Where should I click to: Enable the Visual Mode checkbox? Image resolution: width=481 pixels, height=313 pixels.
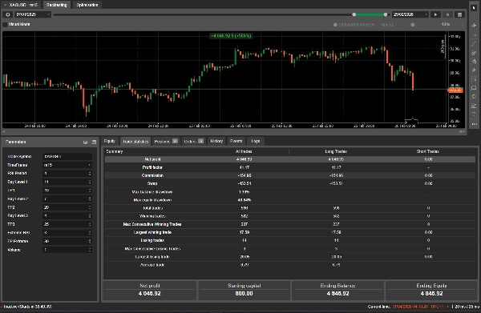(x=5, y=25)
